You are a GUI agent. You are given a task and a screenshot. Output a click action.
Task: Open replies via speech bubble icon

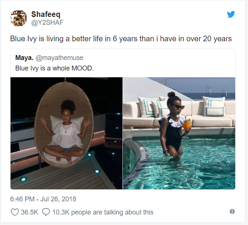coord(46,212)
